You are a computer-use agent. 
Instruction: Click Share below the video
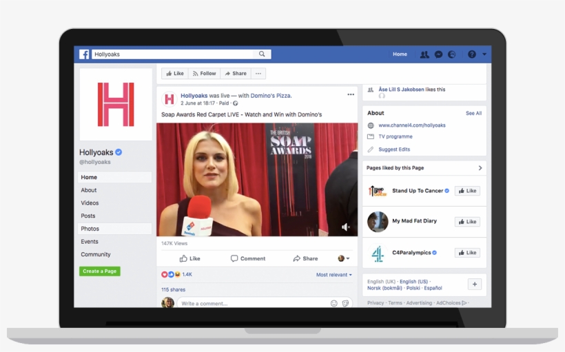pyautogui.click(x=305, y=258)
